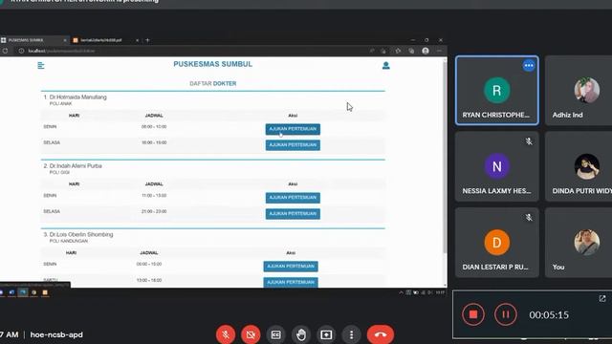Reload the page in the shared browser
612x344 pixels.
click(x=5, y=51)
